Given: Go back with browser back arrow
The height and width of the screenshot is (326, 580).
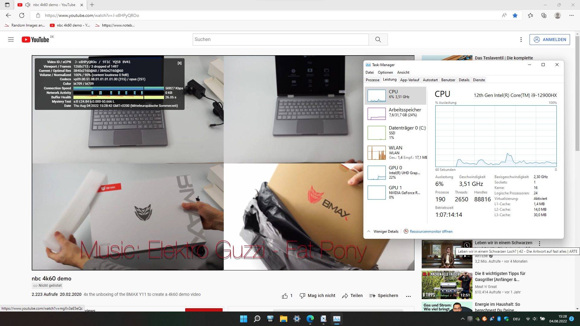Looking at the screenshot, I should pos(8,15).
